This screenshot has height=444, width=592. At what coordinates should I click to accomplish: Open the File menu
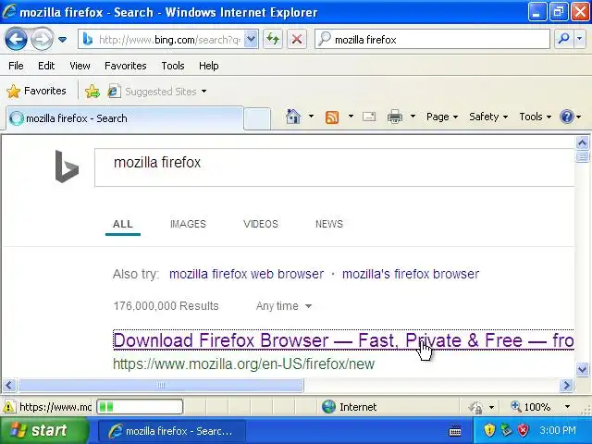[x=16, y=66]
